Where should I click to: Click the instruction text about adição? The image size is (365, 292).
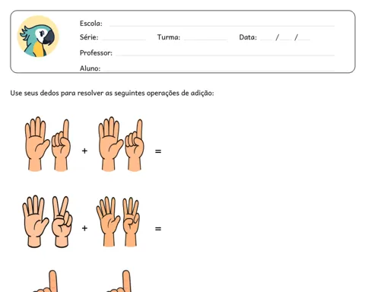point(112,93)
